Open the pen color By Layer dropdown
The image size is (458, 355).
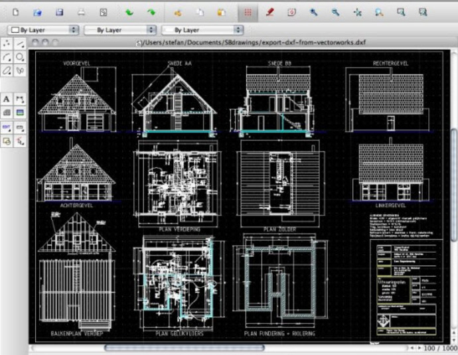(x=43, y=30)
